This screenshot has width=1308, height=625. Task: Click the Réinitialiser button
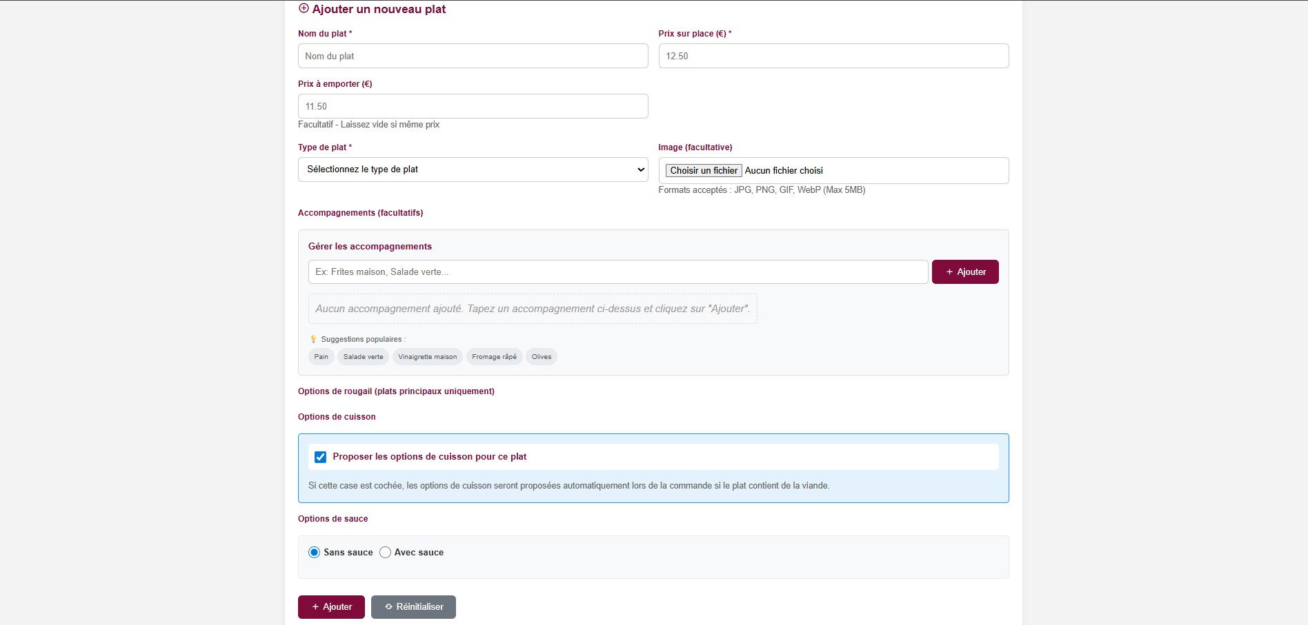point(413,607)
